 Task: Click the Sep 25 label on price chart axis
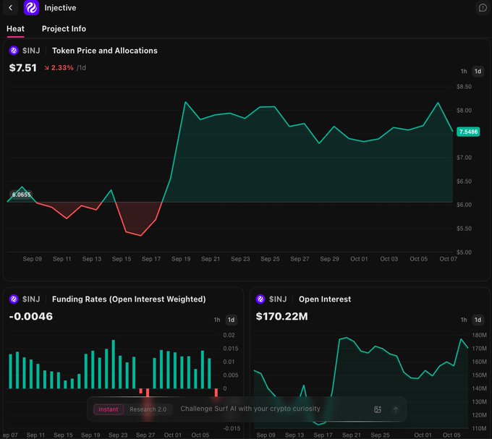coord(270,259)
